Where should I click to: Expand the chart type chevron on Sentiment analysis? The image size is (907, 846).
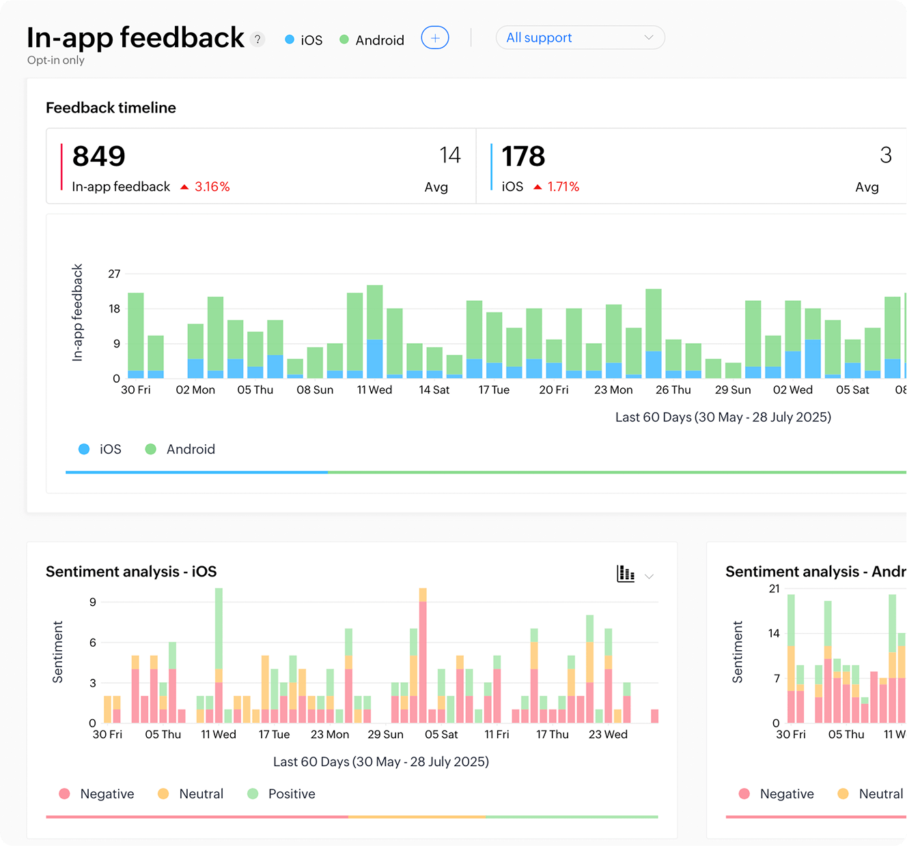(647, 575)
